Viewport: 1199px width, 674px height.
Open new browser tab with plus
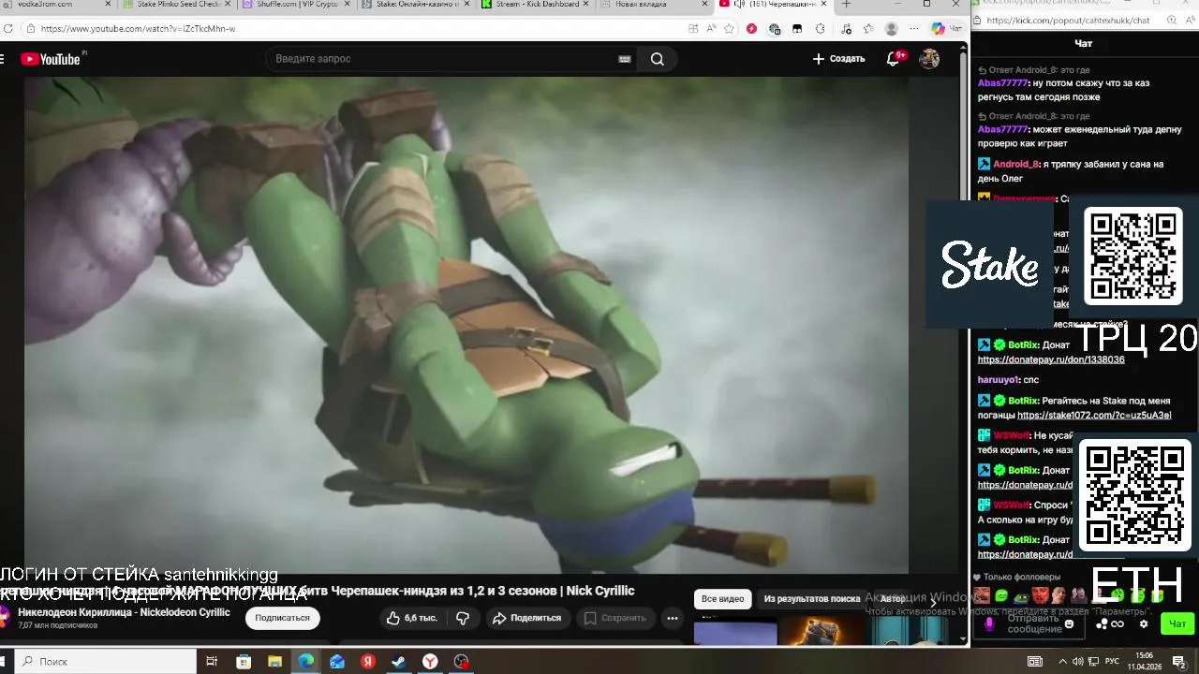[x=847, y=5]
